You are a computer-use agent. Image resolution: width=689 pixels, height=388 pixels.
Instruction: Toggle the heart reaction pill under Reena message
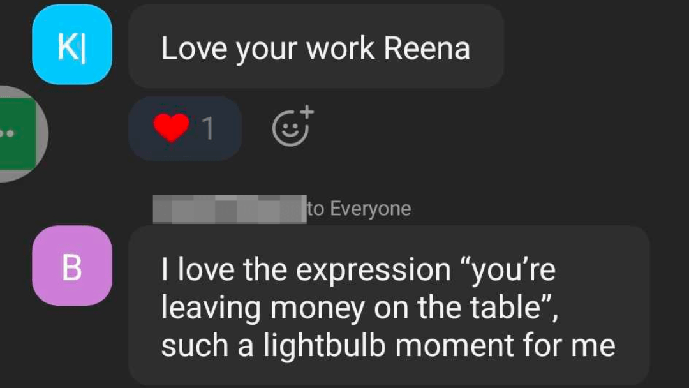pos(185,128)
